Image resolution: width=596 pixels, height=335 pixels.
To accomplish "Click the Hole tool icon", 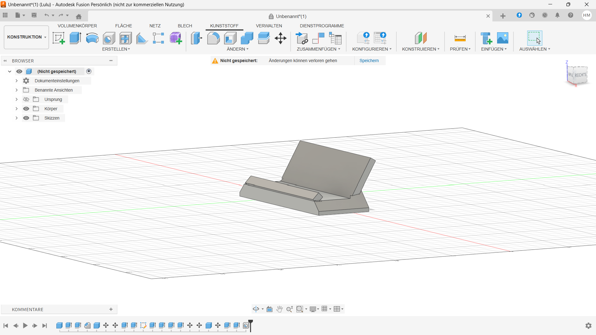I will click(109, 38).
